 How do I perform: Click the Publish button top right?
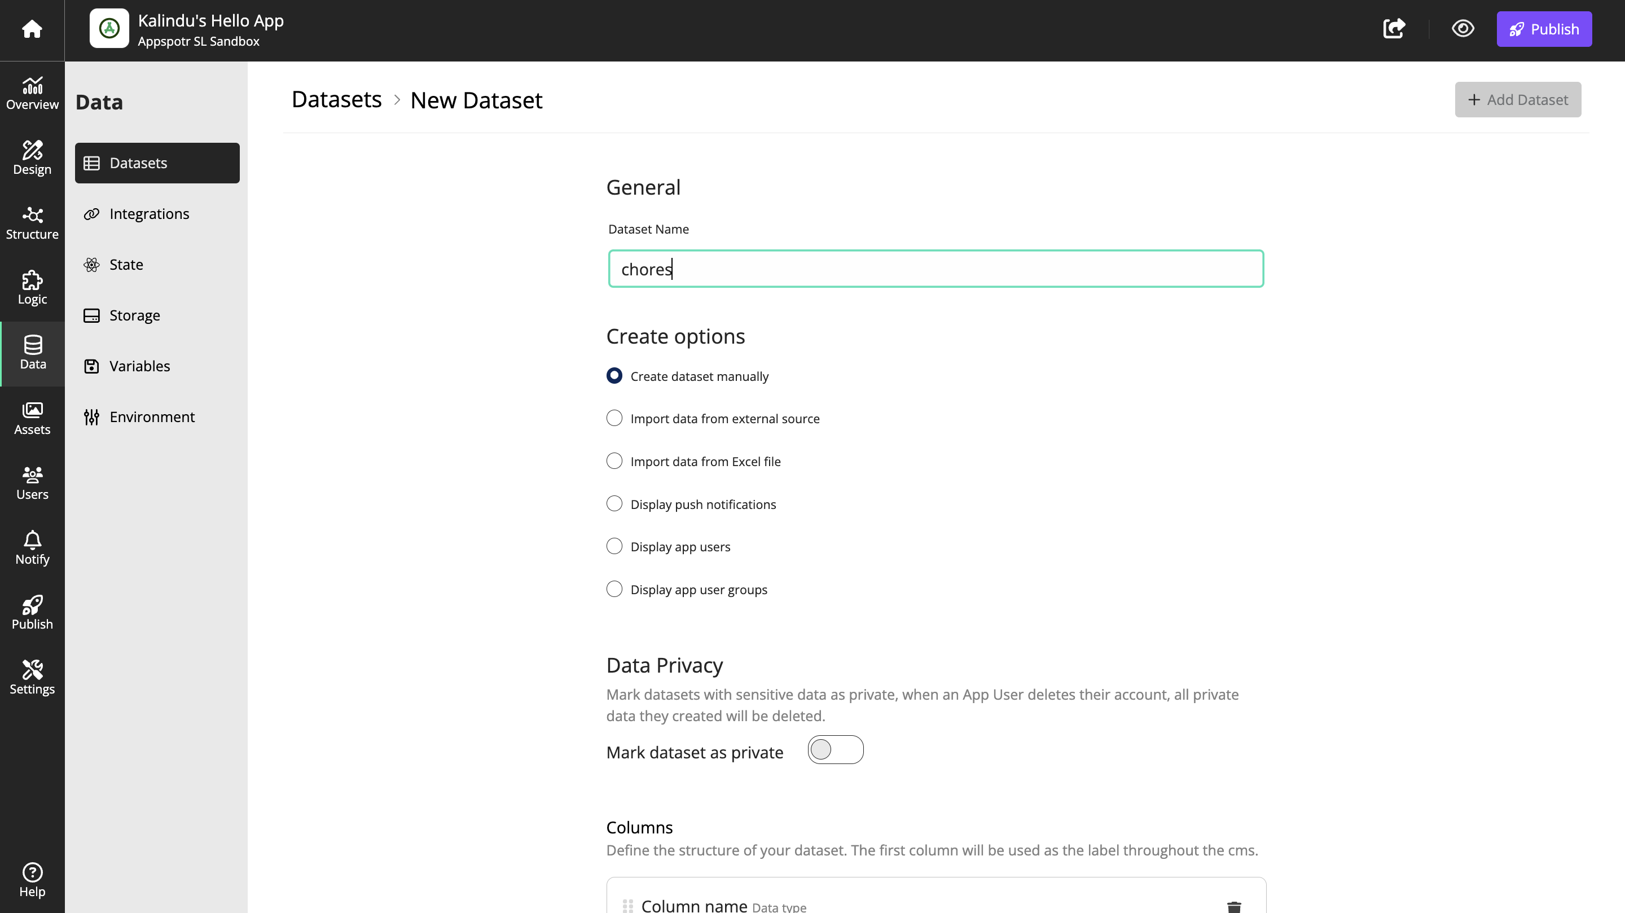coord(1545,29)
